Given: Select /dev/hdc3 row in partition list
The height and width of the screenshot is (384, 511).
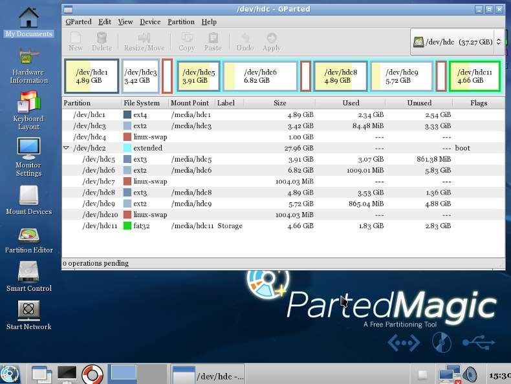Looking at the screenshot, I should tap(283, 125).
